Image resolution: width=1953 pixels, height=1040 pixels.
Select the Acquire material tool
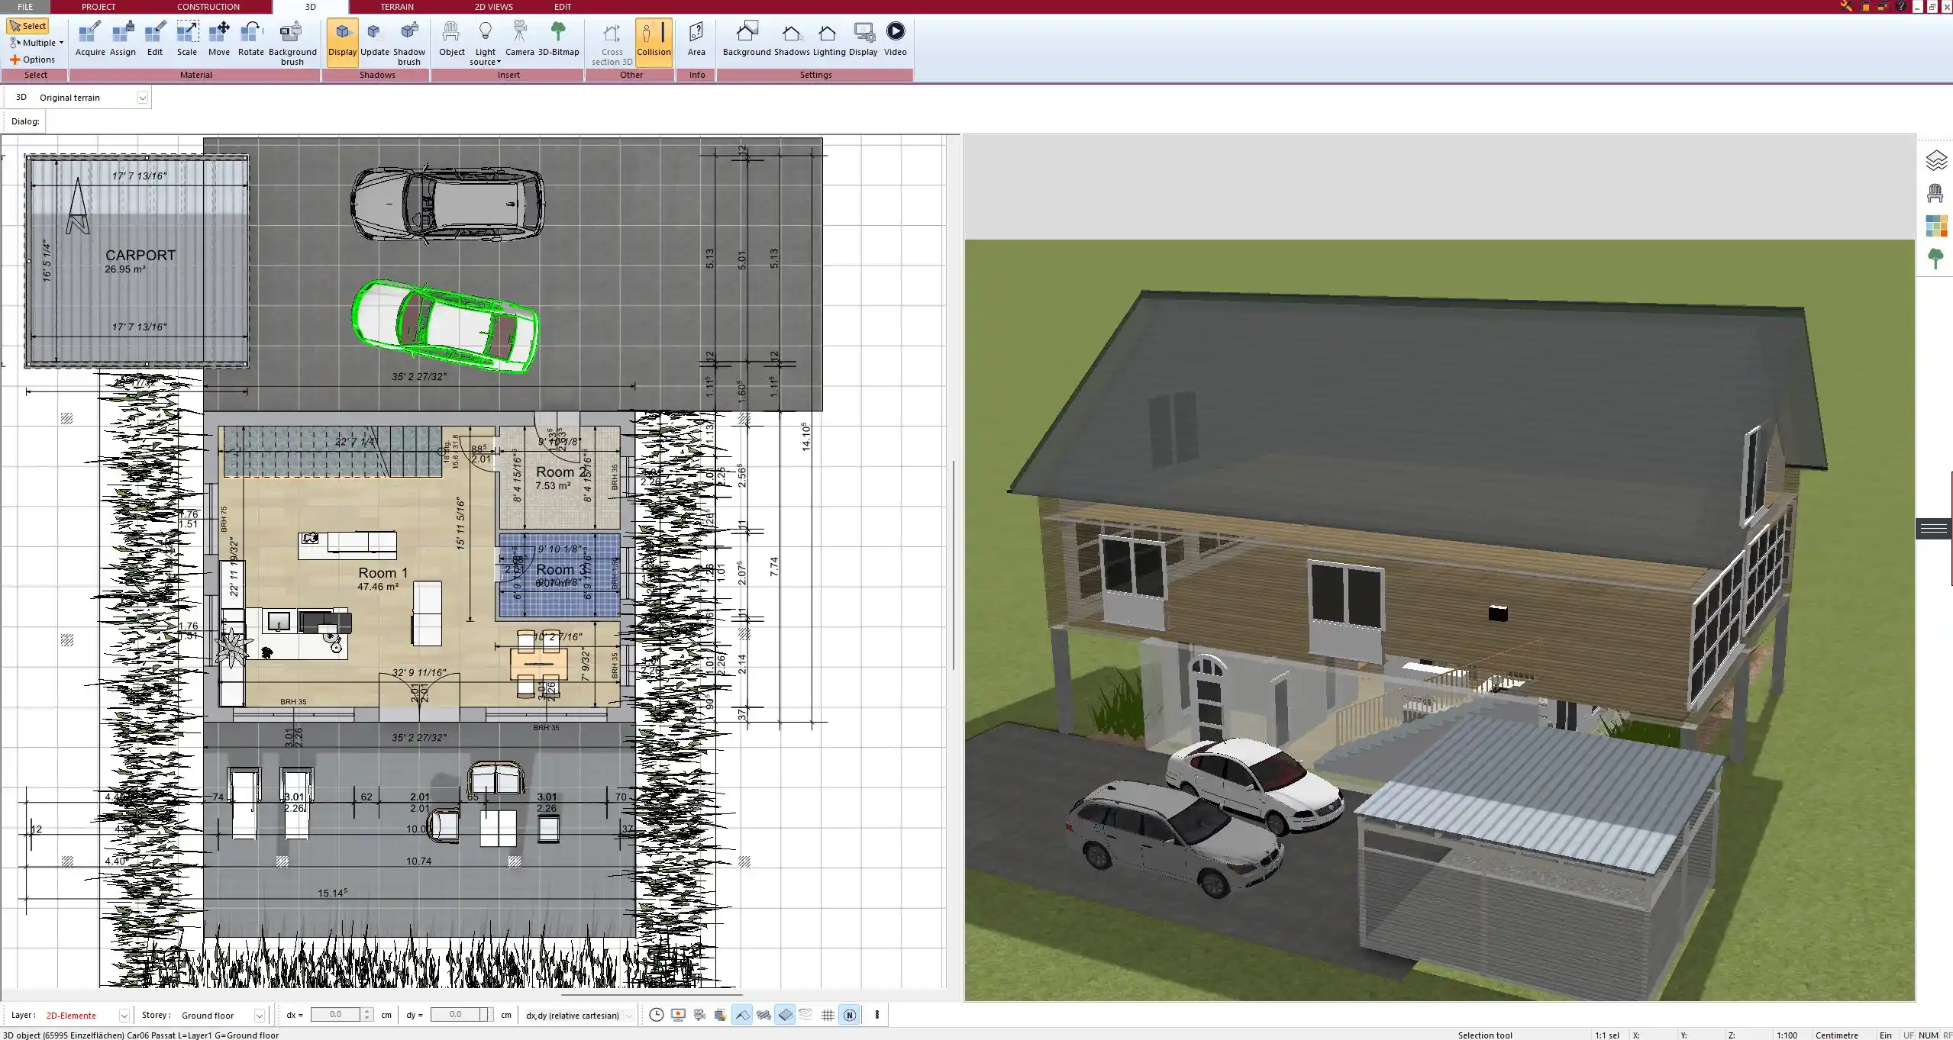[90, 39]
